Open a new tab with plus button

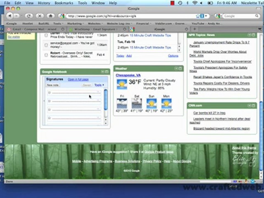195,29
